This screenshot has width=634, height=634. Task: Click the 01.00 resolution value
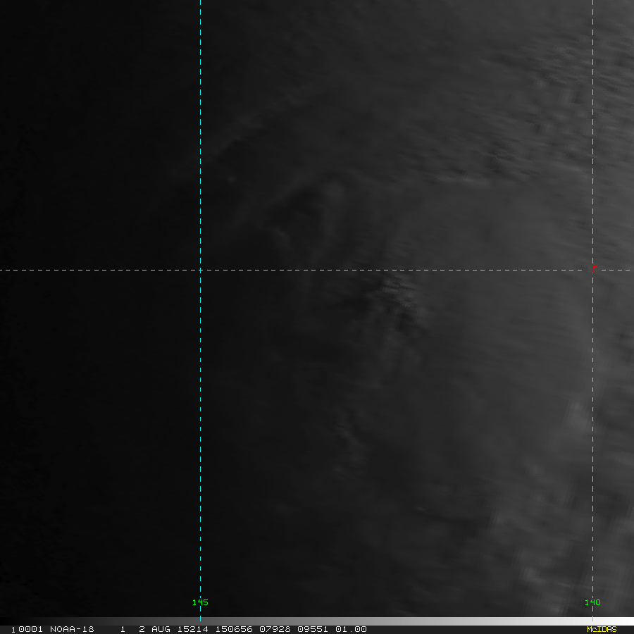tap(351, 629)
